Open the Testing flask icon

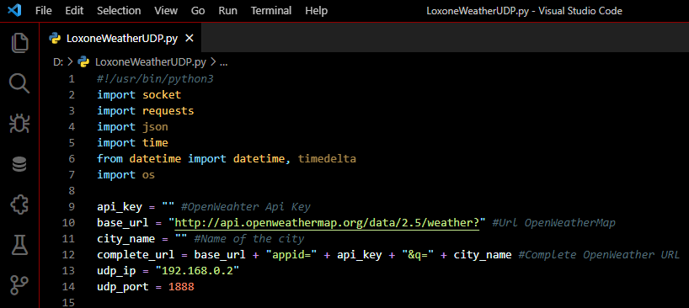pyautogui.click(x=19, y=245)
